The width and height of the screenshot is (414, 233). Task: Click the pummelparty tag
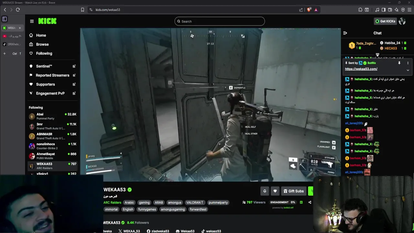(x=218, y=203)
